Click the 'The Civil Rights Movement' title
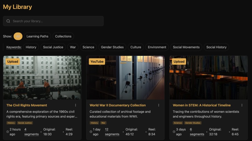 click(x=27, y=105)
